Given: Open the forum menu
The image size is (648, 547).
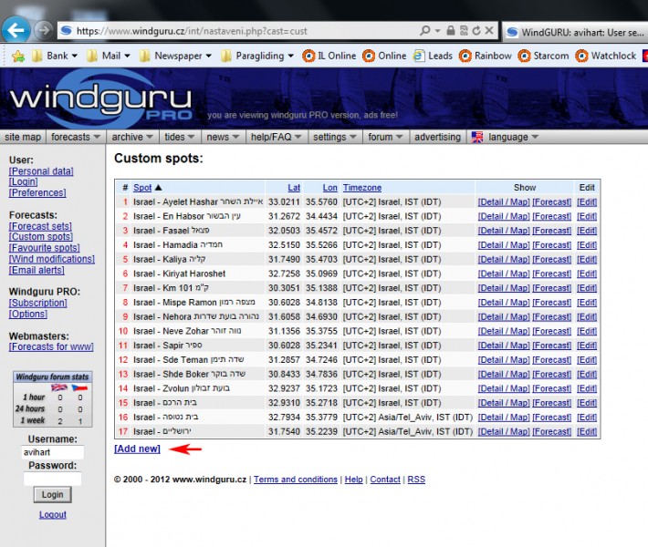Looking at the screenshot, I should click(x=385, y=137).
